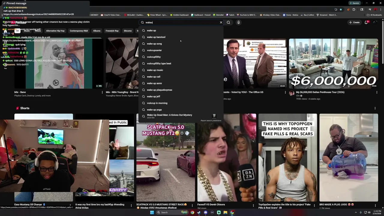Select the 'Freestyle Rap' filter chip
The height and width of the screenshot is (216, 384).
click(112, 31)
